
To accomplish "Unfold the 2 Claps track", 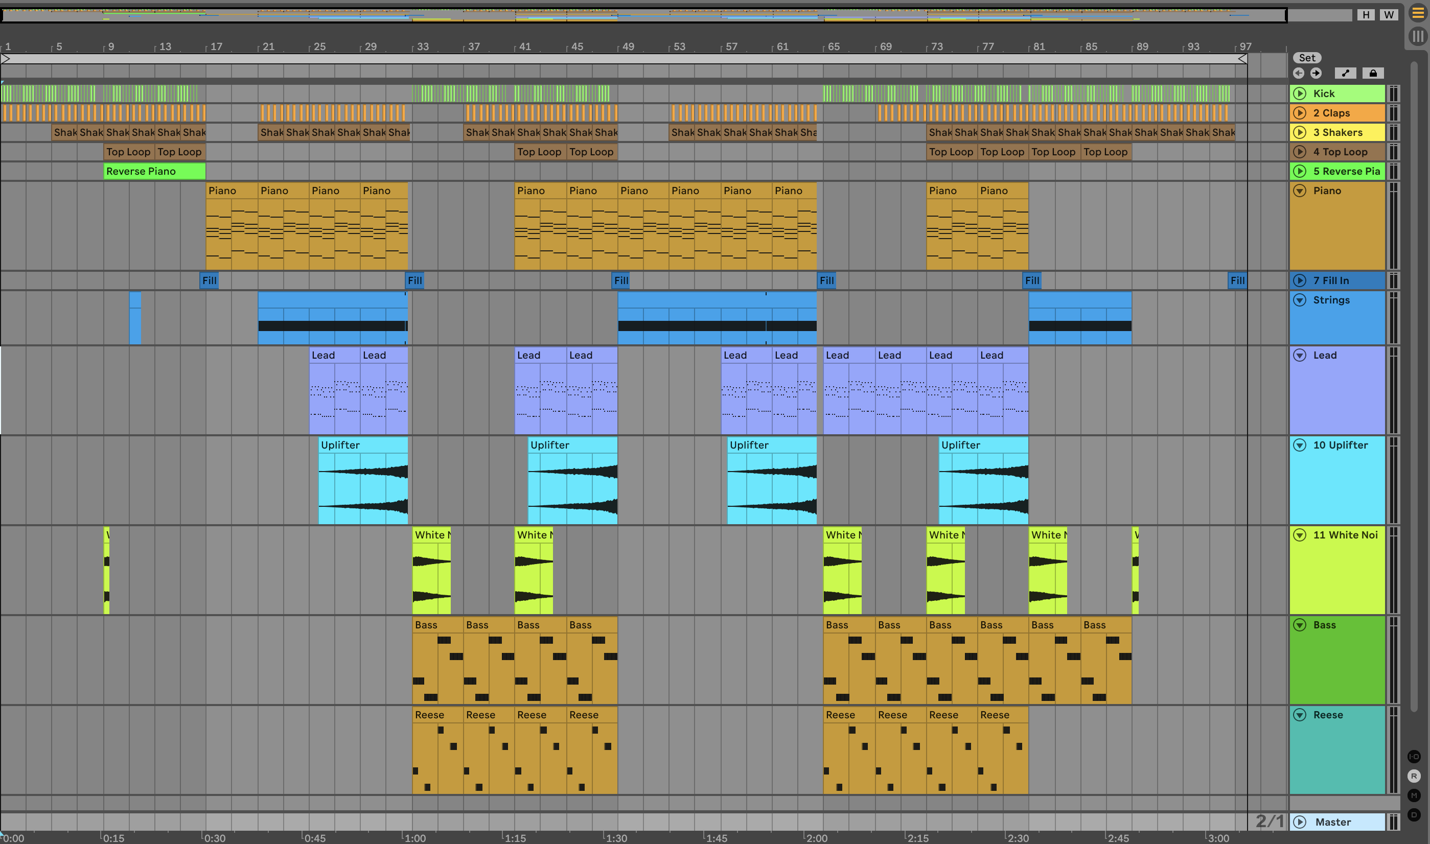I will [1300, 112].
